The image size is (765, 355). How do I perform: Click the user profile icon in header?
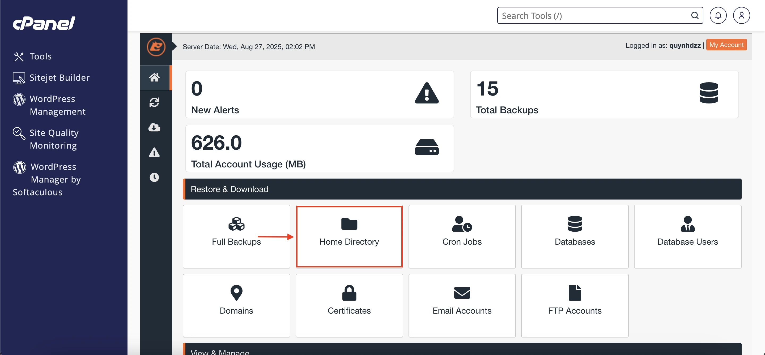coord(741,15)
